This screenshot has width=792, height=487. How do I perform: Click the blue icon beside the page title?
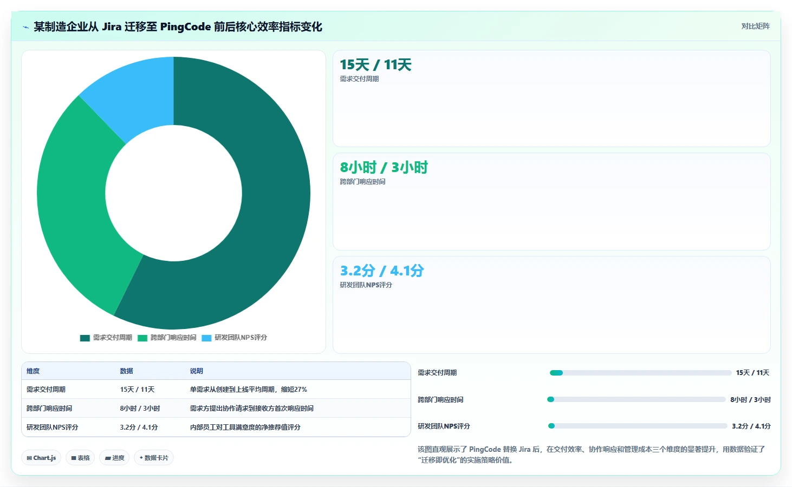point(25,27)
